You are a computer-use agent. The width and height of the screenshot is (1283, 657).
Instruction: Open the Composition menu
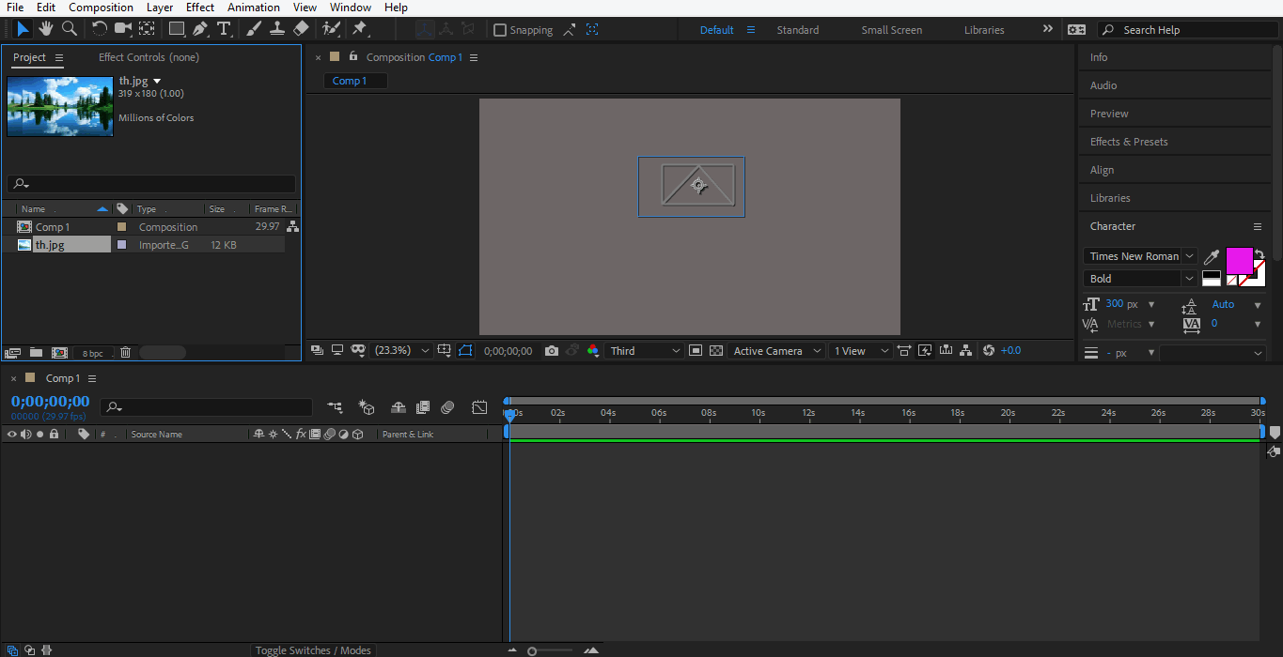[101, 8]
